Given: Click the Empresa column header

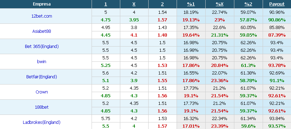Looking at the screenshot, I should pyautogui.click(x=42, y=4).
